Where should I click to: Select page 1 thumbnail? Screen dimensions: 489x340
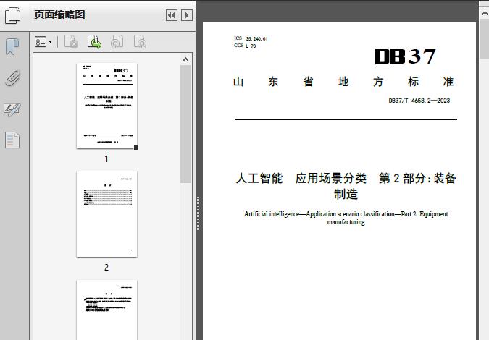(x=106, y=106)
